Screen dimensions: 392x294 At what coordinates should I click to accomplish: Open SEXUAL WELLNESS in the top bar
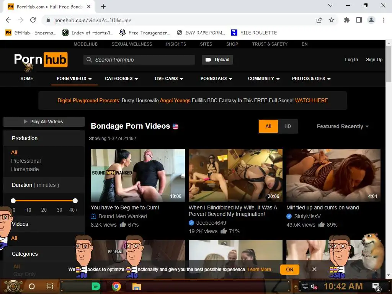click(132, 44)
